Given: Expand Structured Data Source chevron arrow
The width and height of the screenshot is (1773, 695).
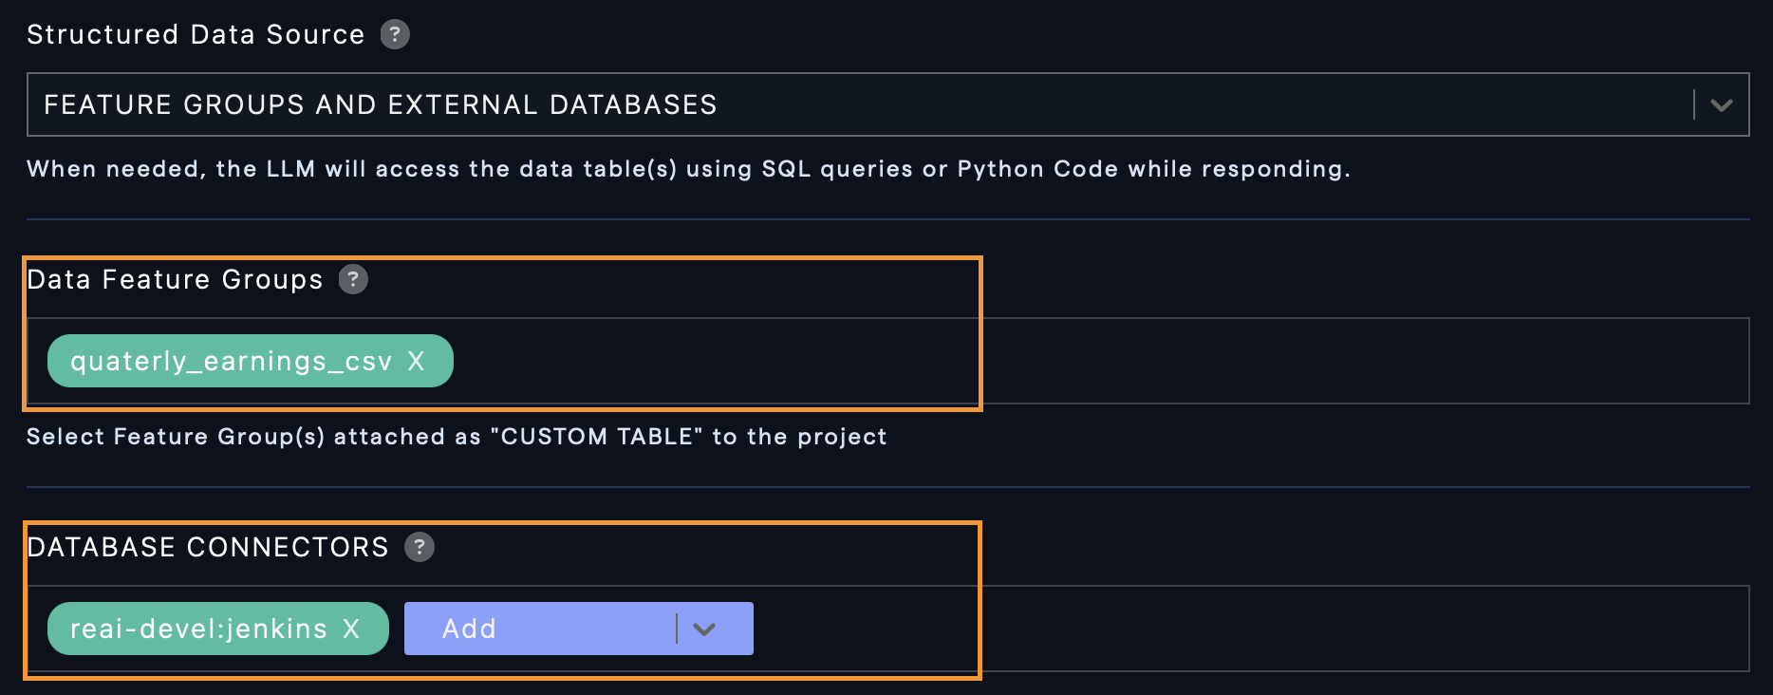Looking at the screenshot, I should (1721, 104).
